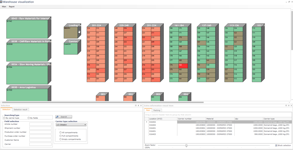Switch to the Packing tab
The height and width of the screenshot is (150, 293).
click(x=156, y=110)
